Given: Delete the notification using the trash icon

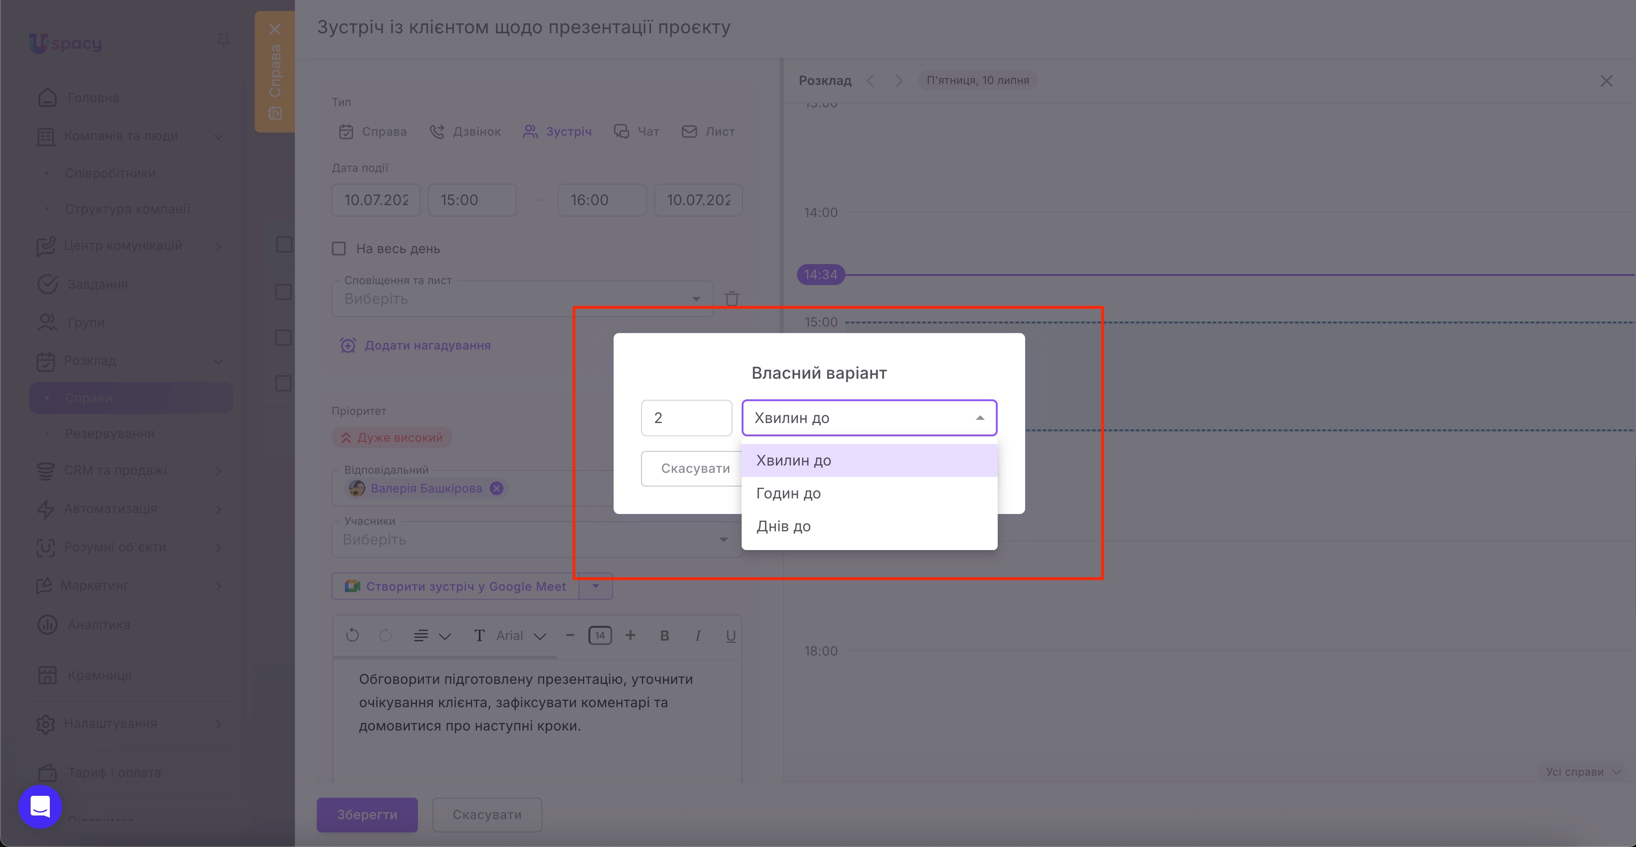Looking at the screenshot, I should pos(732,299).
